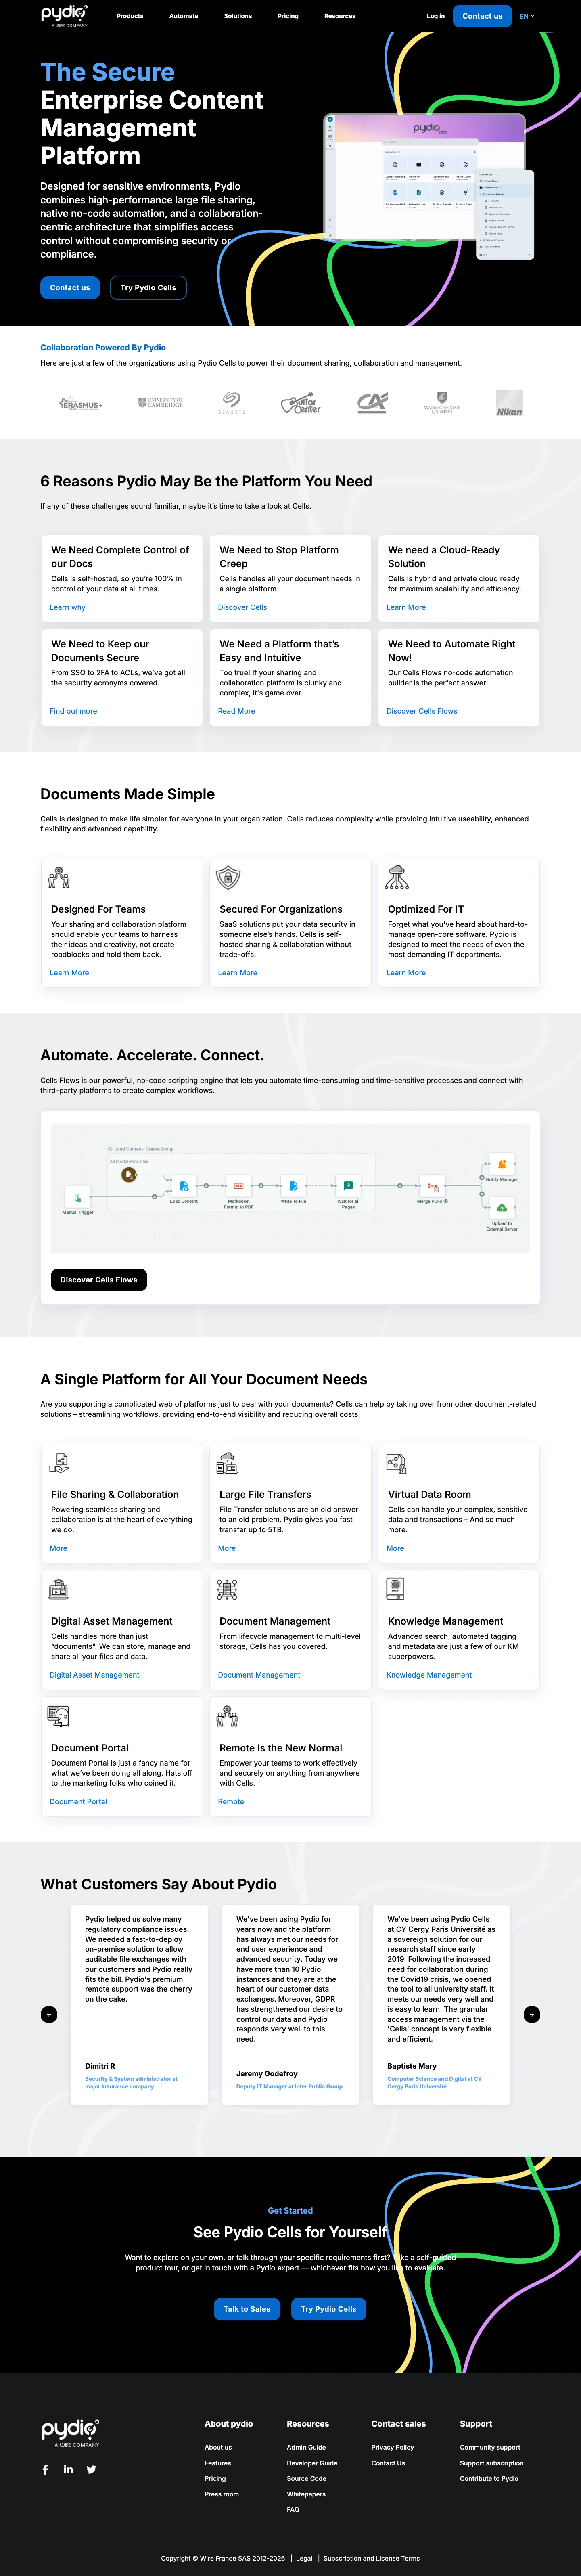Show next testimonial with right arrow
This screenshot has height=2576, width=581.
tap(532, 2014)
